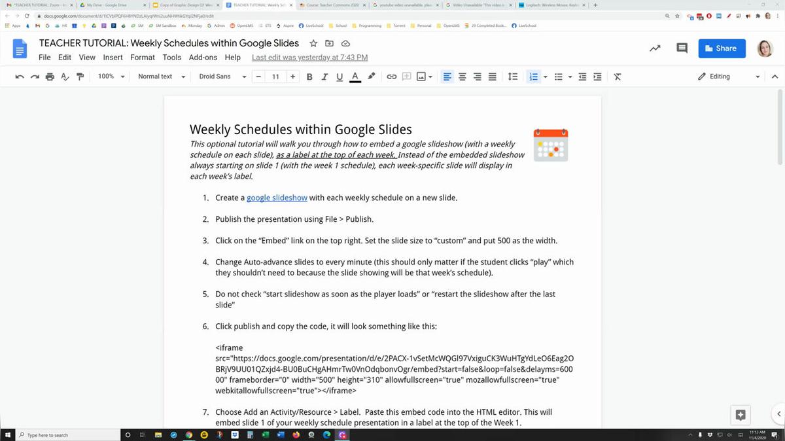The height and width of the screenshot is (441, 785).
Task: Open the Format menu
Action: (x=143, y=58)
